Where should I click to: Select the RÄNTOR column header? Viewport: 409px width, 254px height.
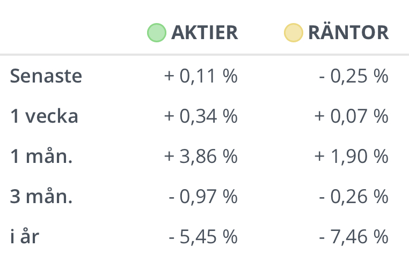(x=348, y=33)
